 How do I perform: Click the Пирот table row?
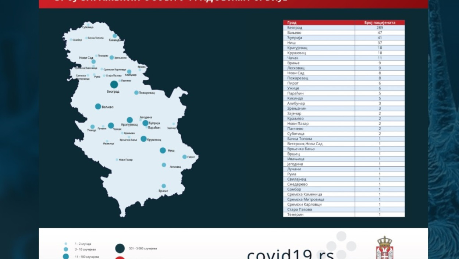click(344, 83)
